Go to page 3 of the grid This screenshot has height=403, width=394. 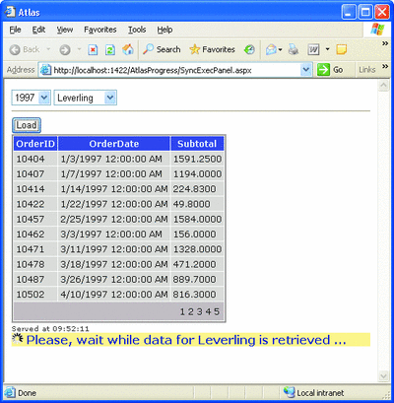[x=200, y=311]
